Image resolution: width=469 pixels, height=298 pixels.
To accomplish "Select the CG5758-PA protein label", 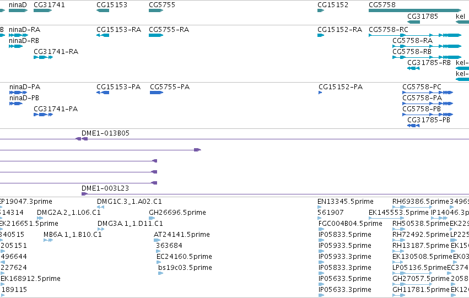I will (422, 98).
